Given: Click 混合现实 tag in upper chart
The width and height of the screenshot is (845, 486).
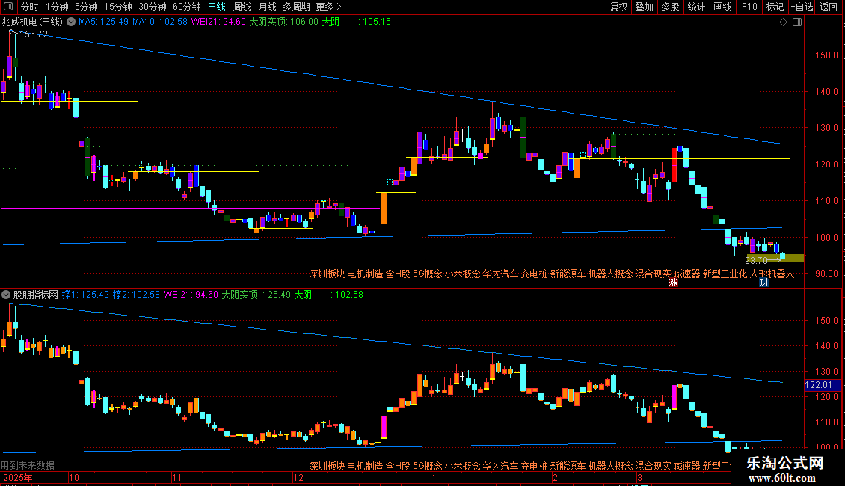Looking at the screenshot, I should coord(653,274).
